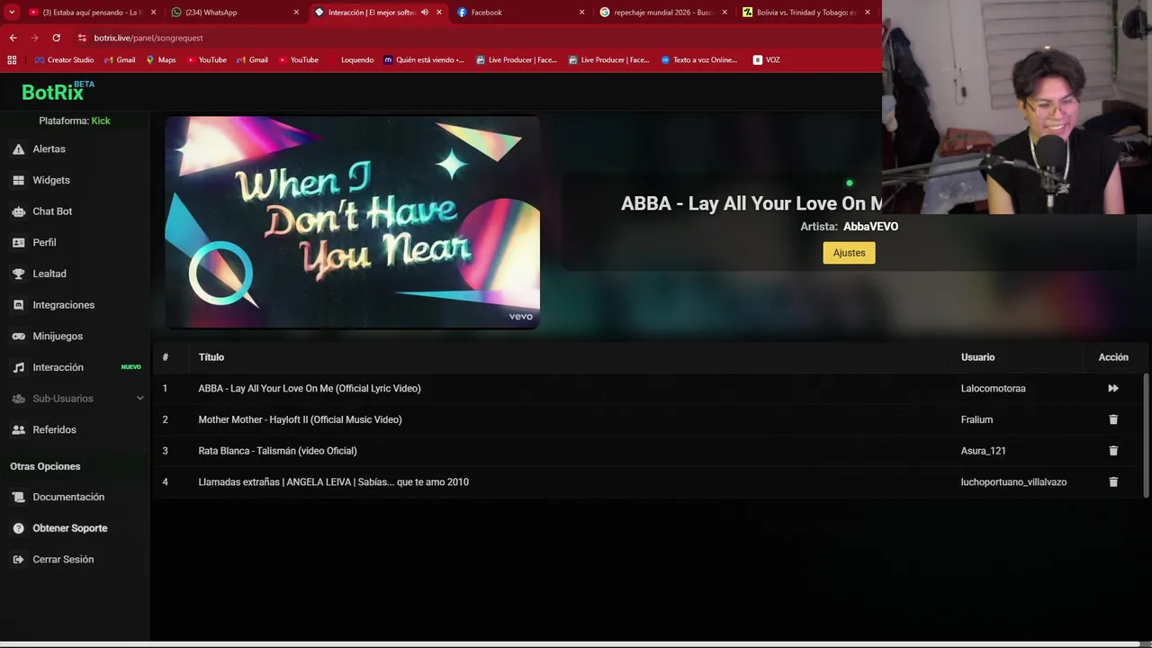Open Creator Studio bookmark
The image size is (1152, 648).
[x=64, y=60]
